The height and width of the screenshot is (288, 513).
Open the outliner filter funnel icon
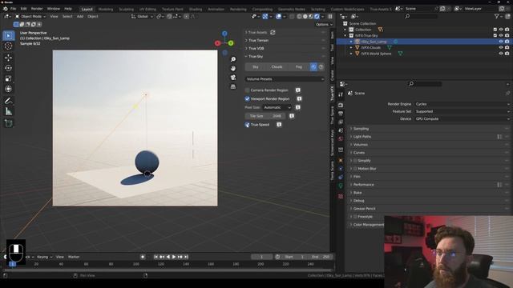[x=497, y=16]
